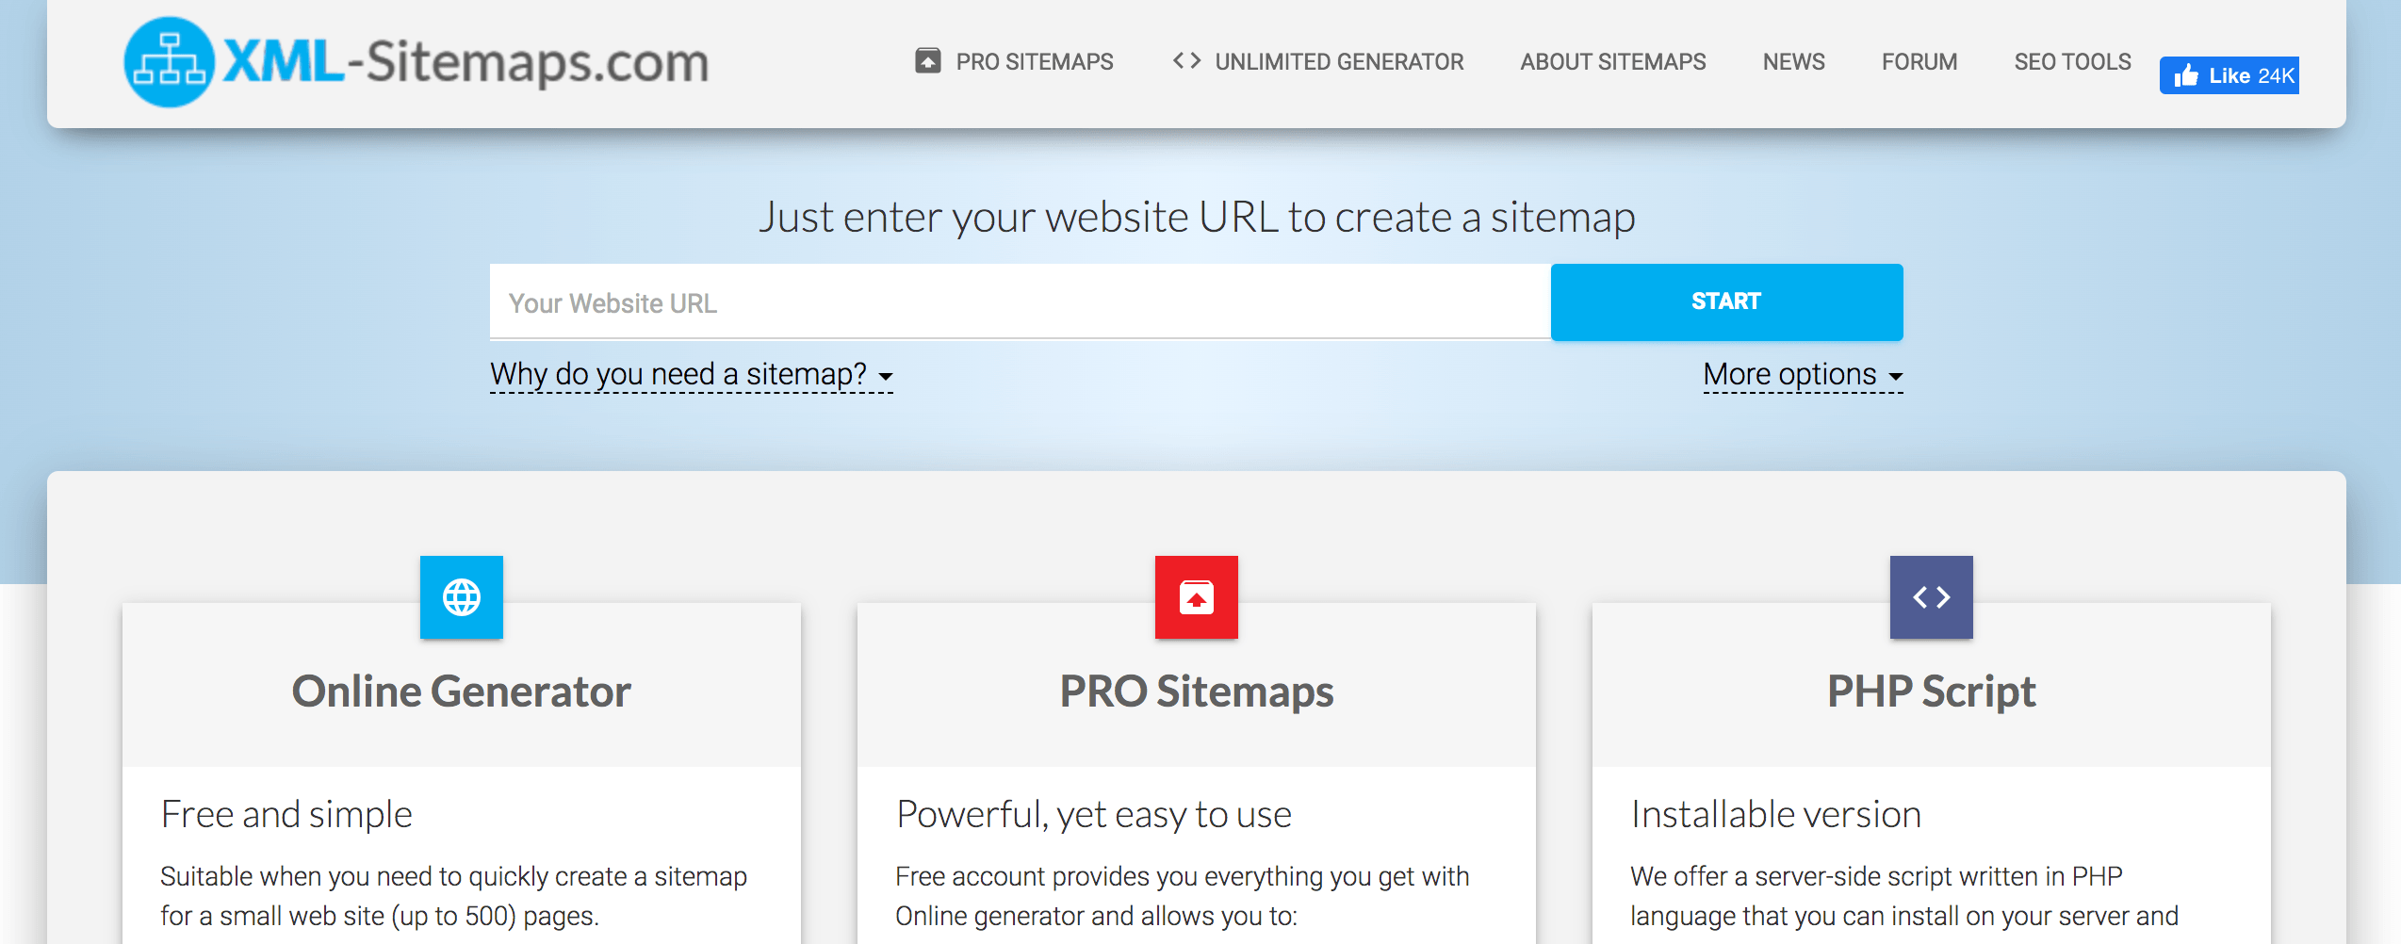Open the PRO SITEMAPS menu item

(1034, 62)
